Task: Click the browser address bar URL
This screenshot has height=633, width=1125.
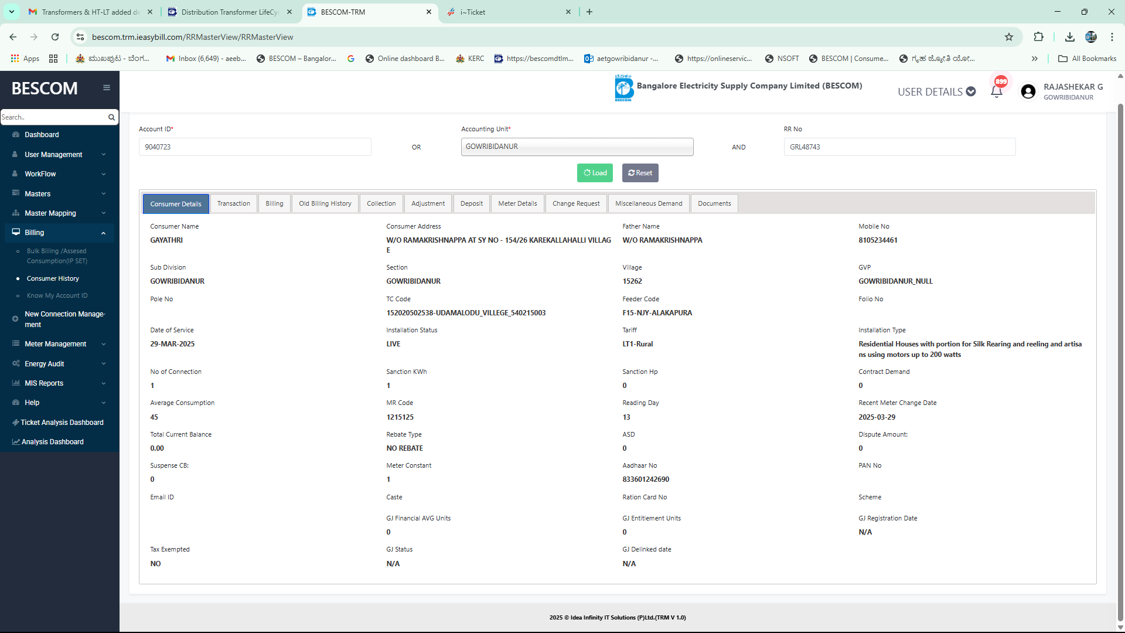Action: (x=192, y=37)
